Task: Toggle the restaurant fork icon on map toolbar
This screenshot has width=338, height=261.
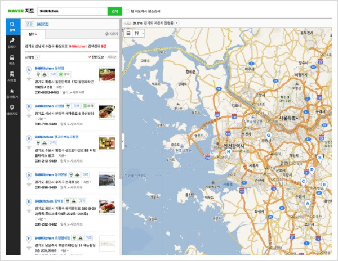Action: tap(137, 33)
